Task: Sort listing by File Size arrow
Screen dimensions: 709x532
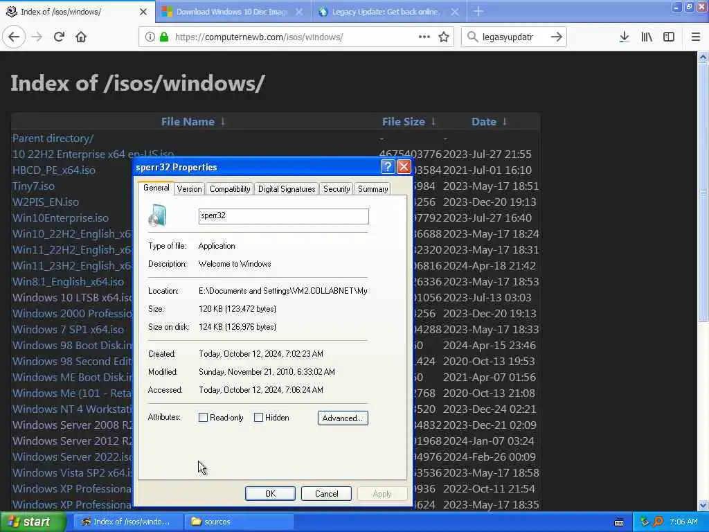Action: point(433,121)
